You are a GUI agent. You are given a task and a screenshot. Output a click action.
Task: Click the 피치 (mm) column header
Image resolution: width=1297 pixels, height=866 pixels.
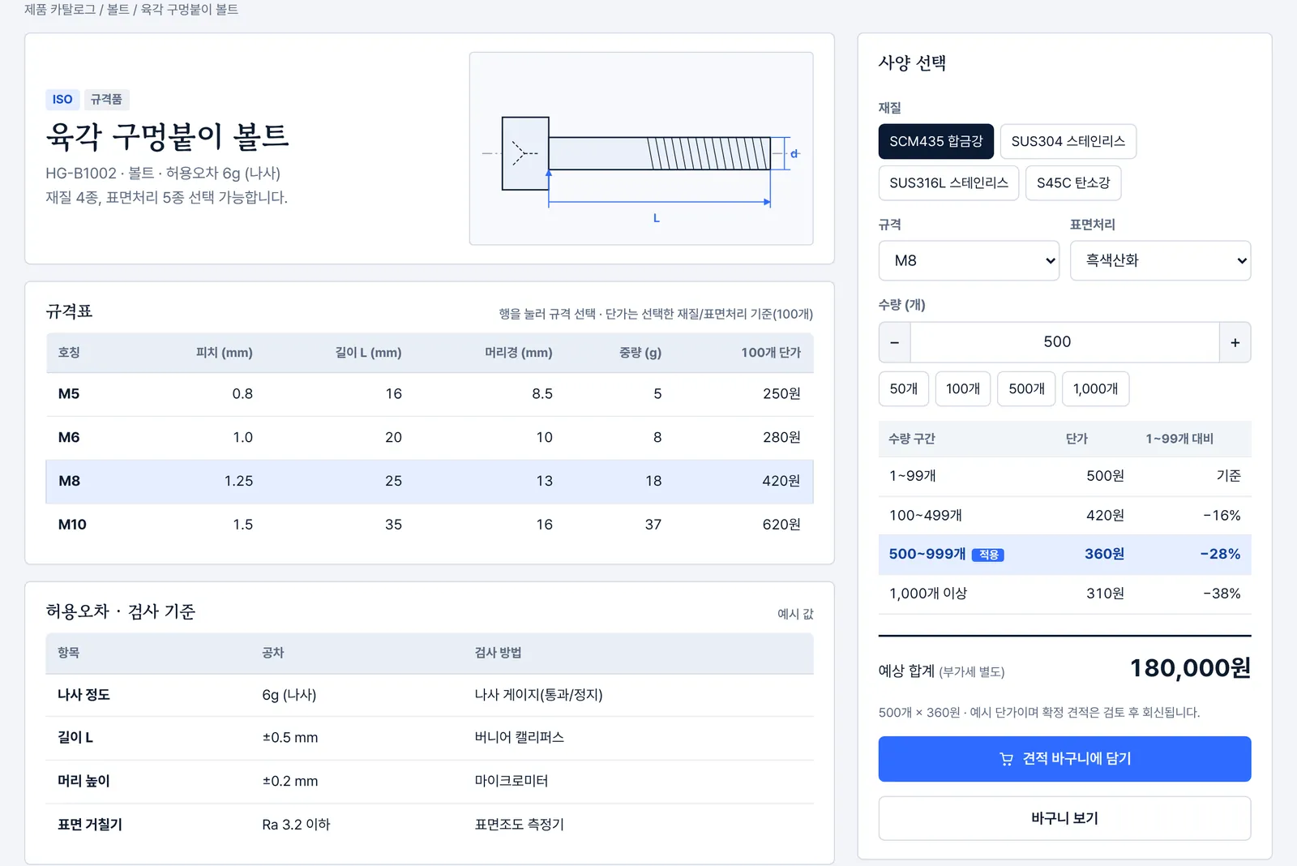(x=224, y=353)
